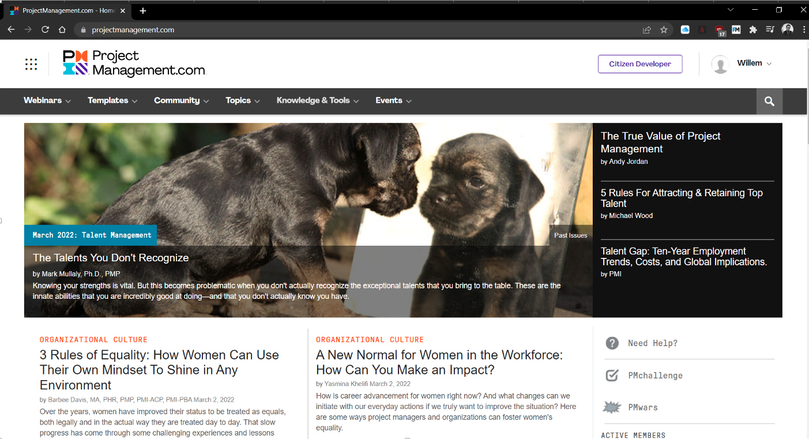The width and height of the screenshot is (809, 439).
Task: Open the site search magnifier icon
Action: (x=769, y=101)
